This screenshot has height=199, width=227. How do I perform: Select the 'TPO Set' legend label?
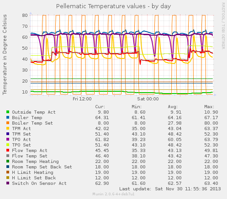(x=21, y=145)
